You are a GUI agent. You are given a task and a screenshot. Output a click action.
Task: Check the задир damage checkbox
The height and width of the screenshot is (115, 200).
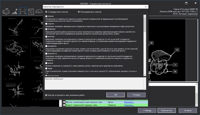46,69
